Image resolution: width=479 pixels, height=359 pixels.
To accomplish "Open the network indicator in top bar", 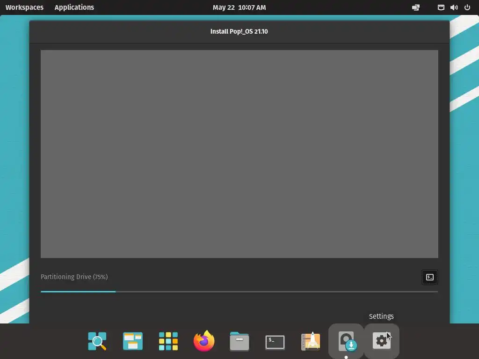I will pyautogui.click(x=441, y=7).
